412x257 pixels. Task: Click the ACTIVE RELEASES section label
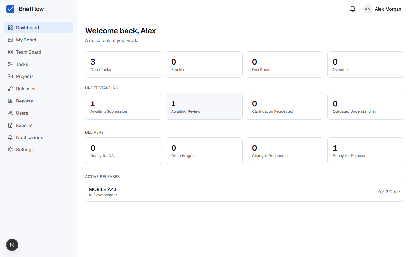(x=102, y=177)
